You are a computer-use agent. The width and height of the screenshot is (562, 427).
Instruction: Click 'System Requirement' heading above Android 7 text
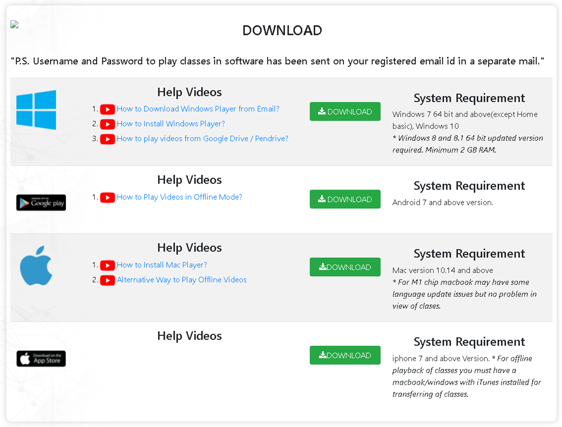click(469, 186)
